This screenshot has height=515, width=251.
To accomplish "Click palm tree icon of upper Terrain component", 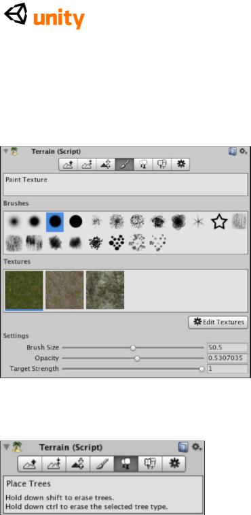I will [14, 152].
